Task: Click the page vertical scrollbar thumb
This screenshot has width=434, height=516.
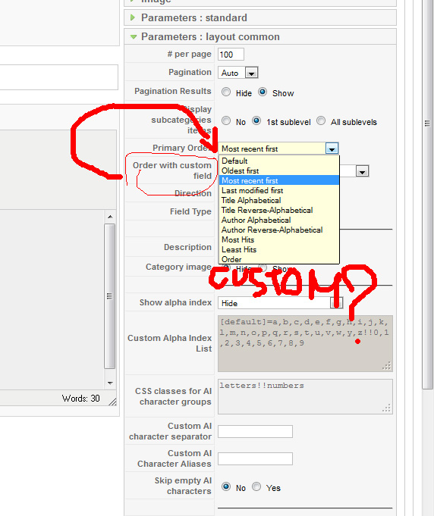Action: [427, 194]
